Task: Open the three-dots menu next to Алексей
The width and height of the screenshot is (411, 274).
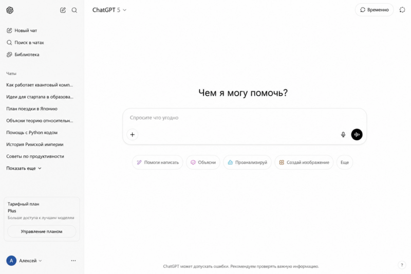Action: click(x=73, y=261)
